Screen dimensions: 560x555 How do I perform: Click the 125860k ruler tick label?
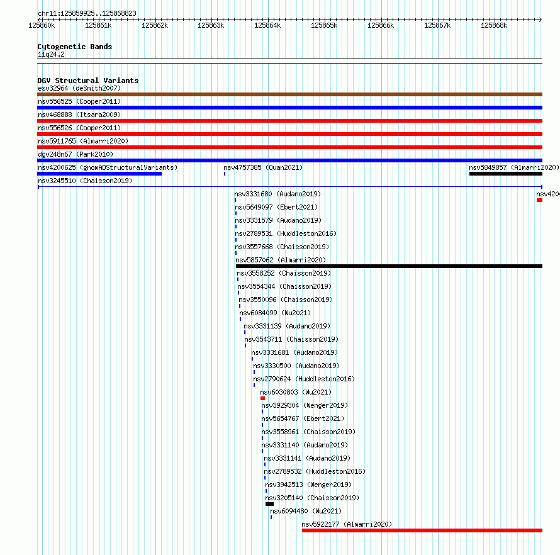(x=42, y=25)
